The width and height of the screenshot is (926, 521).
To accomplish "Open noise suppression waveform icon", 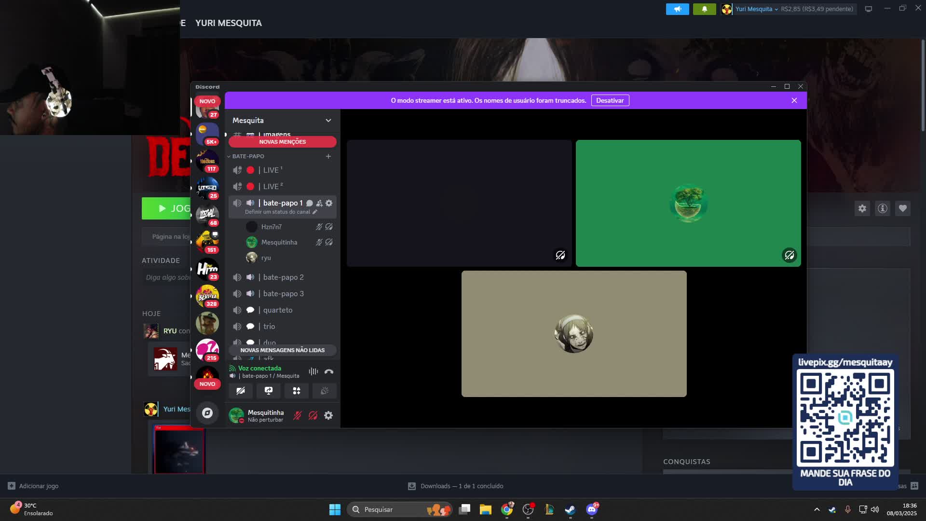I will (313, 371).
